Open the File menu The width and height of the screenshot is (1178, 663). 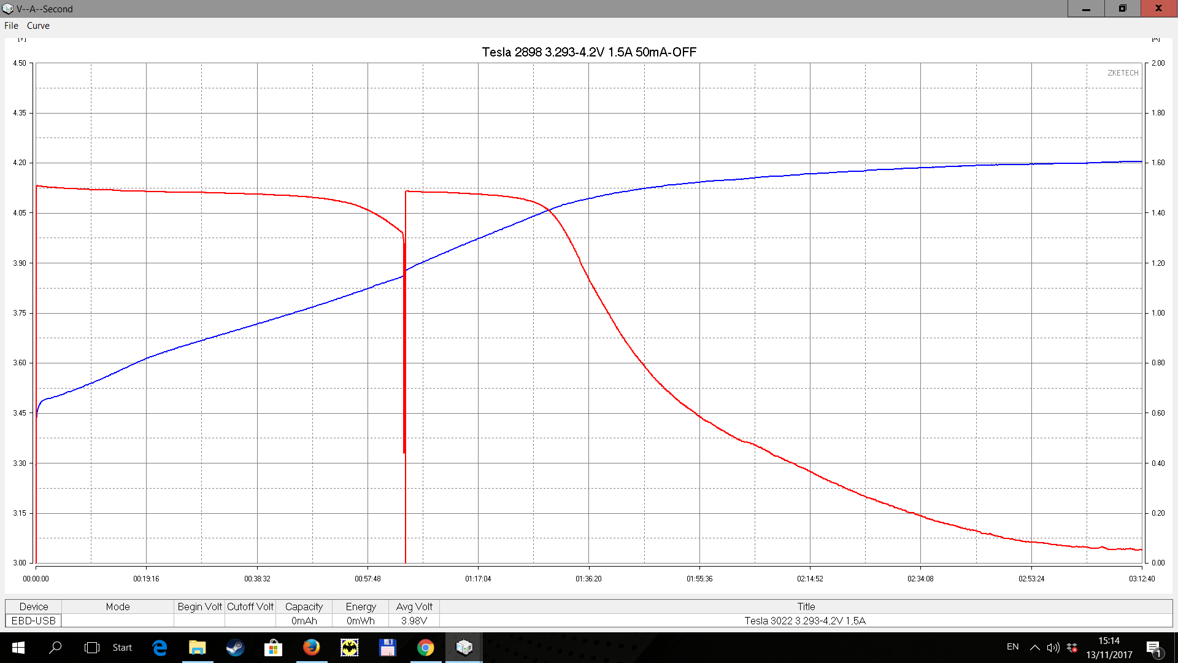11,26
